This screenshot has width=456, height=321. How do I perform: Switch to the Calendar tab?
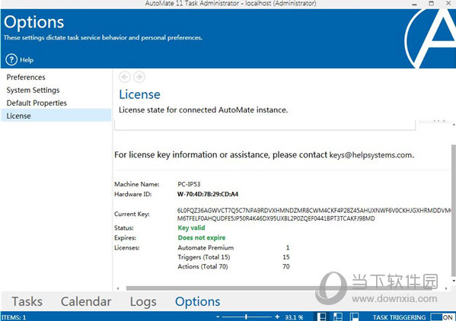[86, 301]
